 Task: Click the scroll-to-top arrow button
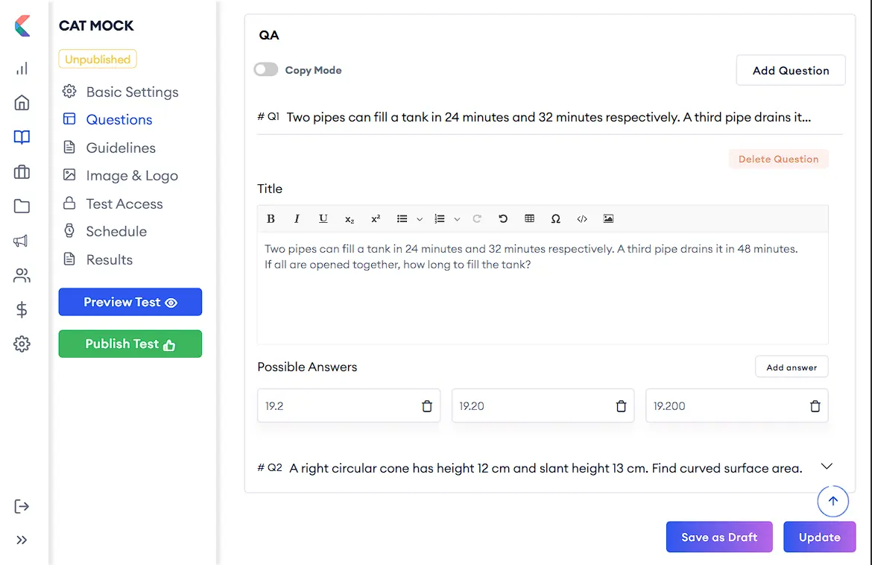[x=832, y=502]
